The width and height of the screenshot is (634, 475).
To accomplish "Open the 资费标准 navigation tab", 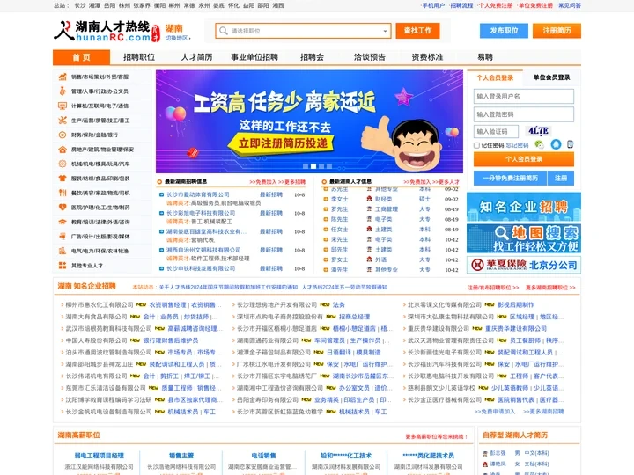I will tap(427, 57).
